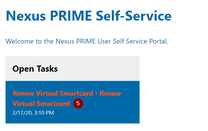The height and width of the screenshot is (131, 208).
Task: Click the word 'Nexus' in the main heading
Action: (26, 16)
